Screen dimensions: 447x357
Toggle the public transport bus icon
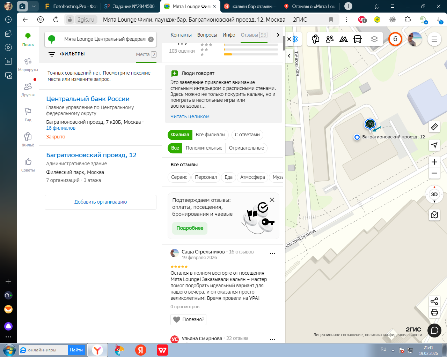coord(358,39)
